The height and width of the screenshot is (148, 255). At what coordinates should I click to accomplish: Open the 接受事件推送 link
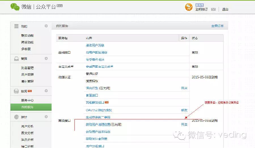tap(95, 60)
